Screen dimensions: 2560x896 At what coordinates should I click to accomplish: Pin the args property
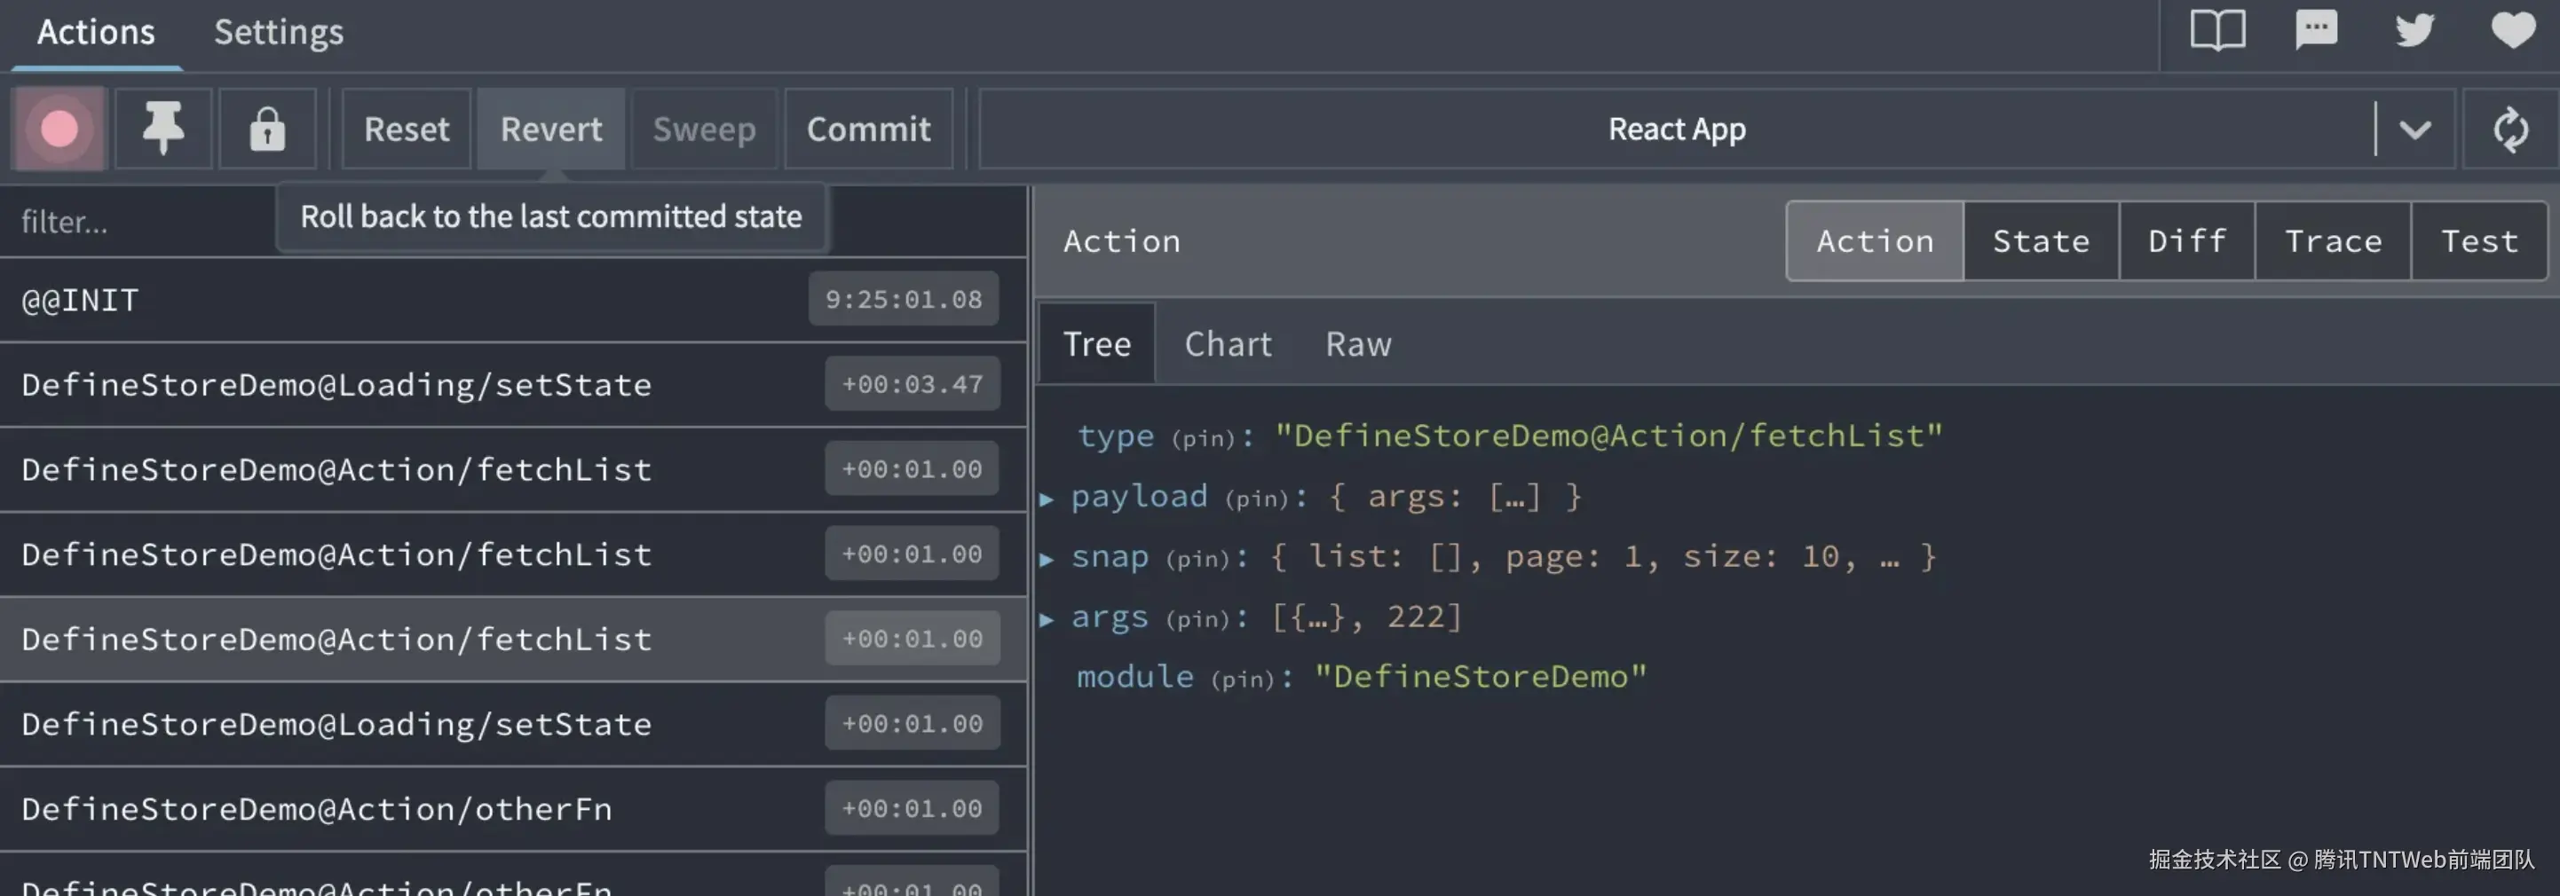(x=1197, y=620)
